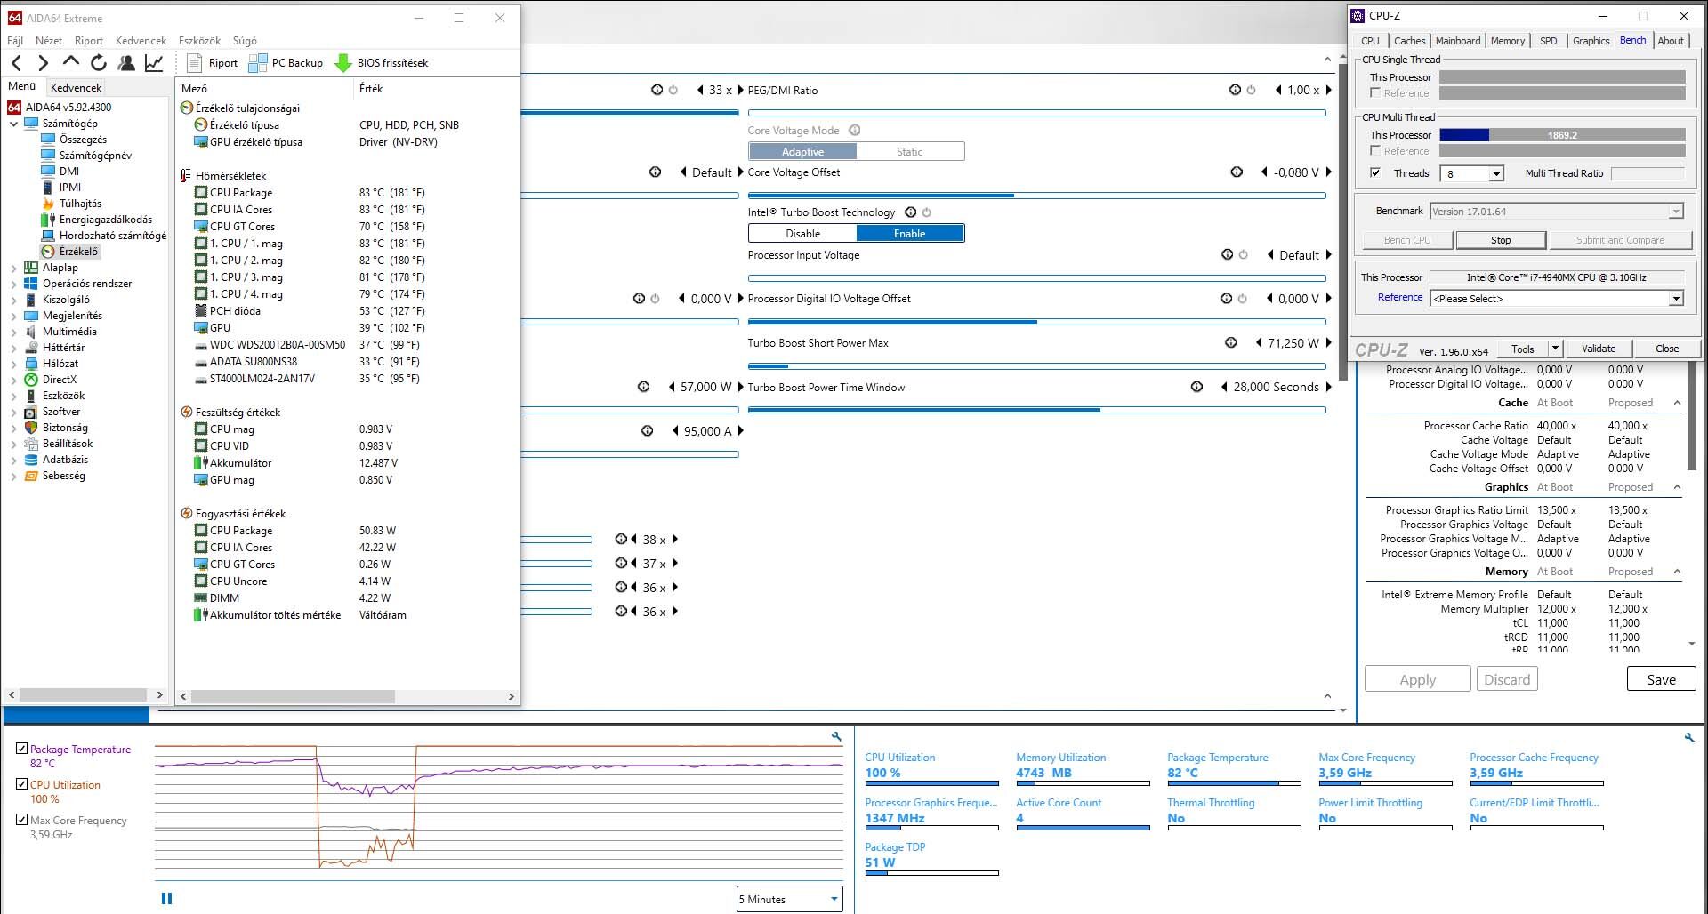Open PC Backup in AIDA64 toolbar
Screen dimensions: 1708x914
pos(286,63)
